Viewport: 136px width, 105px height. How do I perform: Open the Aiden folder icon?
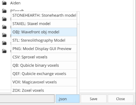(x=4, y=3)
